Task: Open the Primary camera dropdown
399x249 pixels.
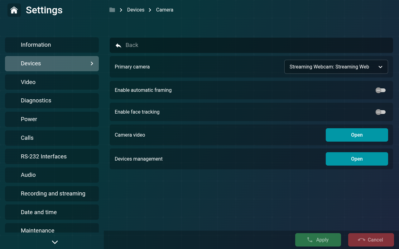Action: coord(336,67)
